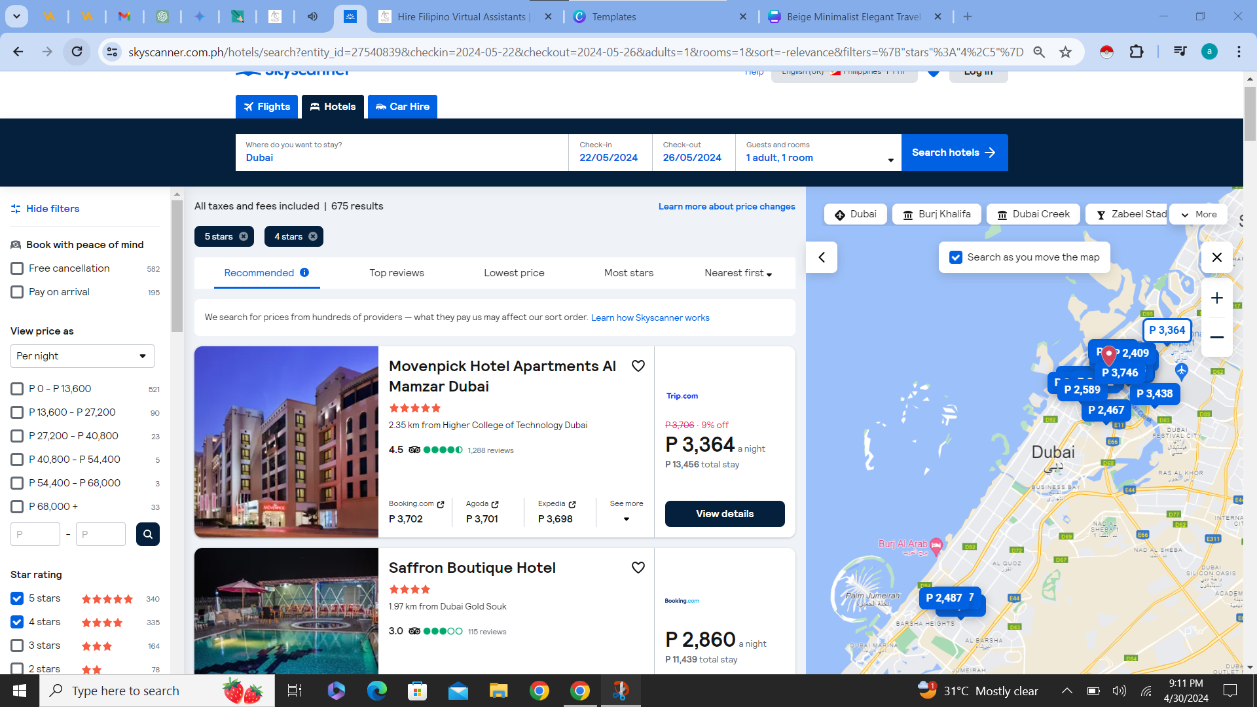
Task: Uncheck the 4 stars rating
Action: coord(17,622)
